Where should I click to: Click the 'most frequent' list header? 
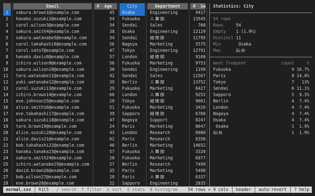[229, 63]
